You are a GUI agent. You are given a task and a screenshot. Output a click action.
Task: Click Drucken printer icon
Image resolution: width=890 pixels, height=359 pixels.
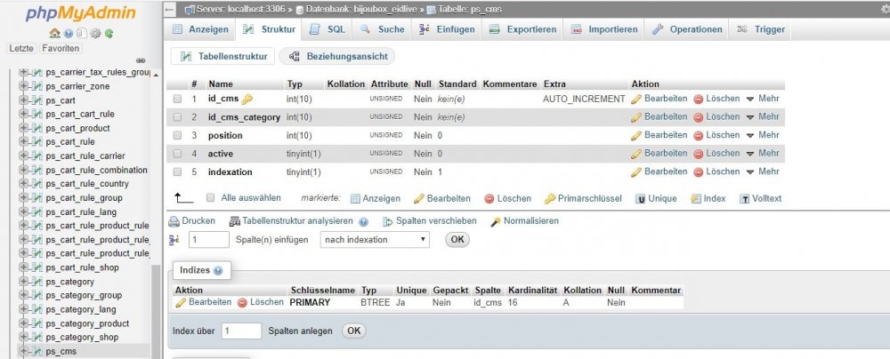tap(174, 221)
